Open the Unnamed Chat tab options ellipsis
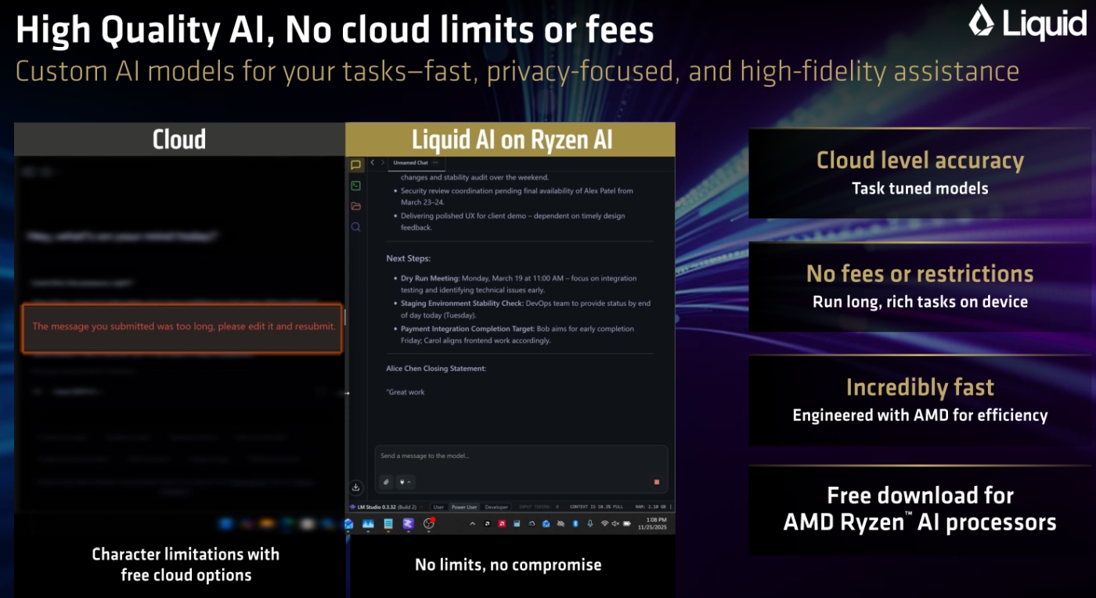Image resolution: width=1096 pixels, height=598 pixels. tap(435, 163)
